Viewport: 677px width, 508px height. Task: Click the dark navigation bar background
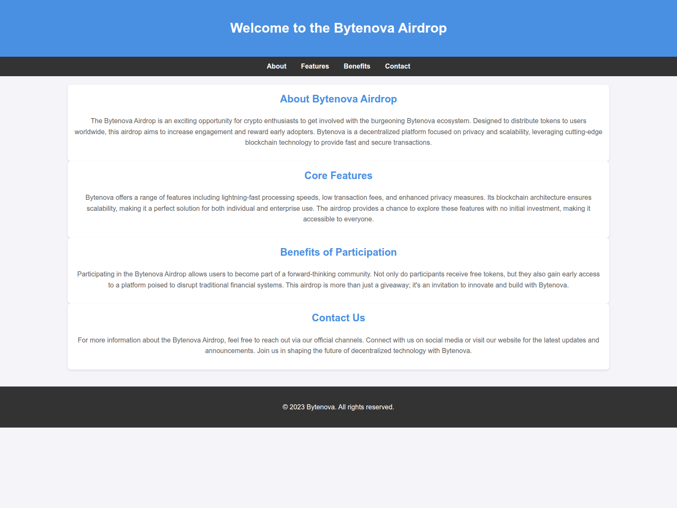pyautogui.click(x=127, y=66)
